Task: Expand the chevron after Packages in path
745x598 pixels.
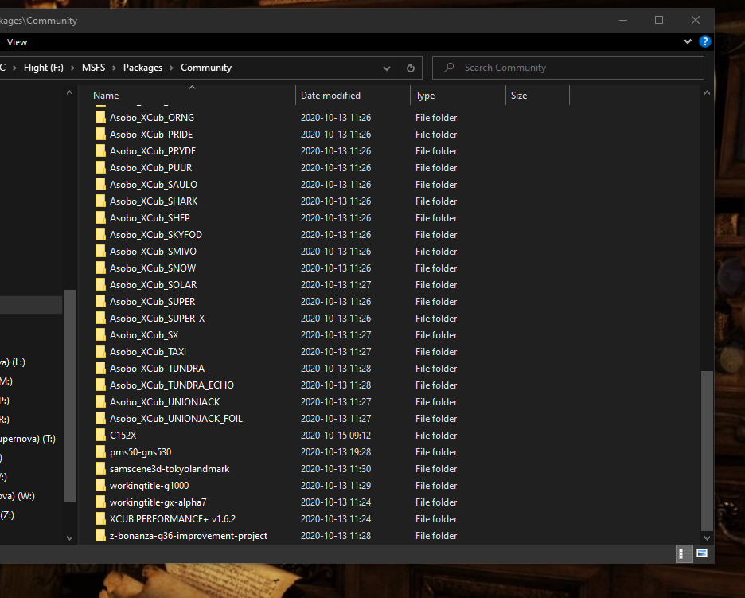Action: 171,68
